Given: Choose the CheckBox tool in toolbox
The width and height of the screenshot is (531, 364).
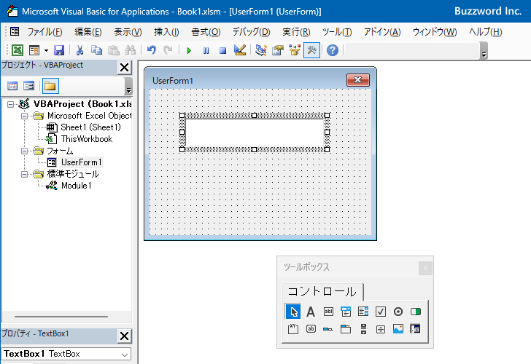Looking at the screenshot, I should click(x=381, y=312).
